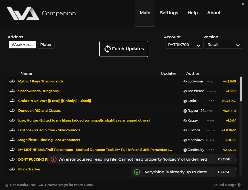Viewport: 248px width, 190px height.
Task: Dismiss the forEach error notification with CLOSE
Action: (x=224, y=159)
